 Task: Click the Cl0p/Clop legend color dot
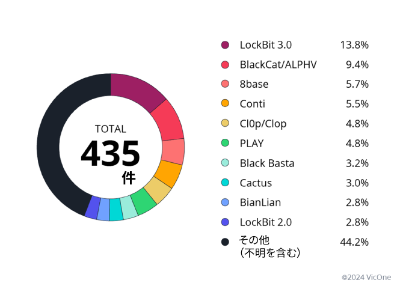pos(225,124)
